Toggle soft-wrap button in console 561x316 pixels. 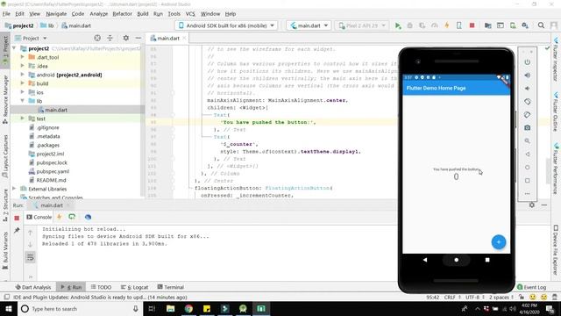click(x=31, y=257)
